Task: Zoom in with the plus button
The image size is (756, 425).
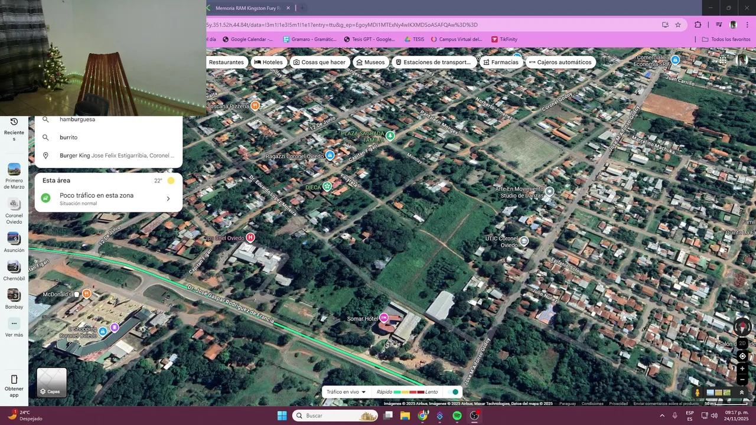Action: (742, 369)
